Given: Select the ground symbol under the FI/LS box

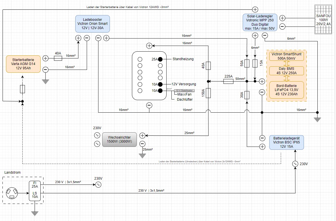Looking at the screenshot, I should tap(35, 214).
